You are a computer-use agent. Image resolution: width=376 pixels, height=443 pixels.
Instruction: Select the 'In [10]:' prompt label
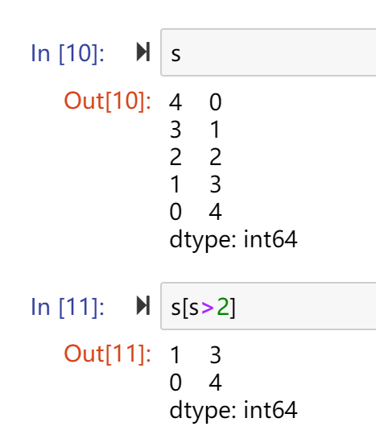(x=68, y=53)
